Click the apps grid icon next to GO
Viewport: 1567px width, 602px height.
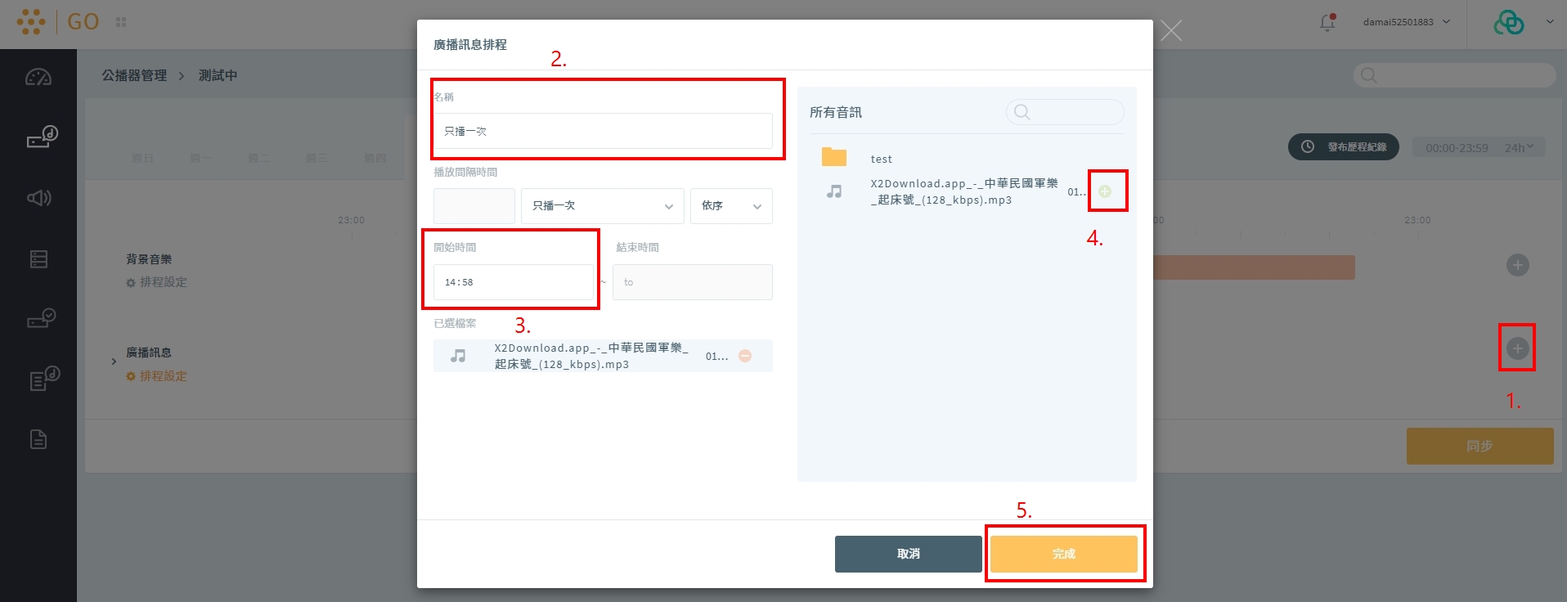(x=121, y=22)
